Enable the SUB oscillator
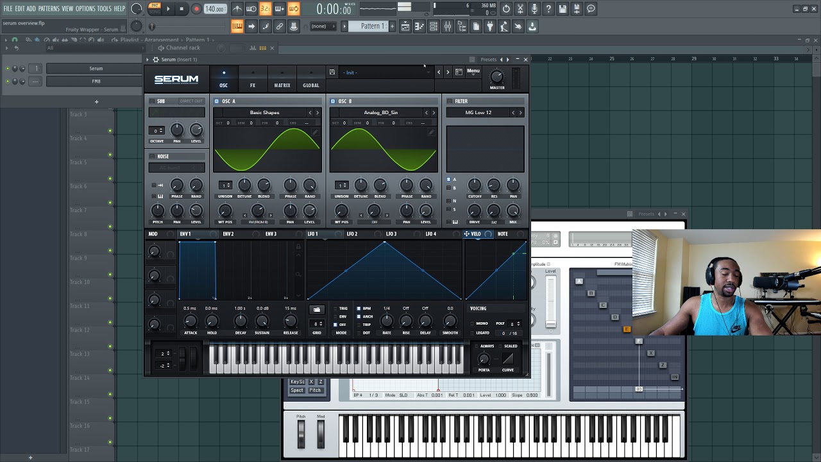Image resolution: width=821 pixels, height=462 pixels. [152, 101]
